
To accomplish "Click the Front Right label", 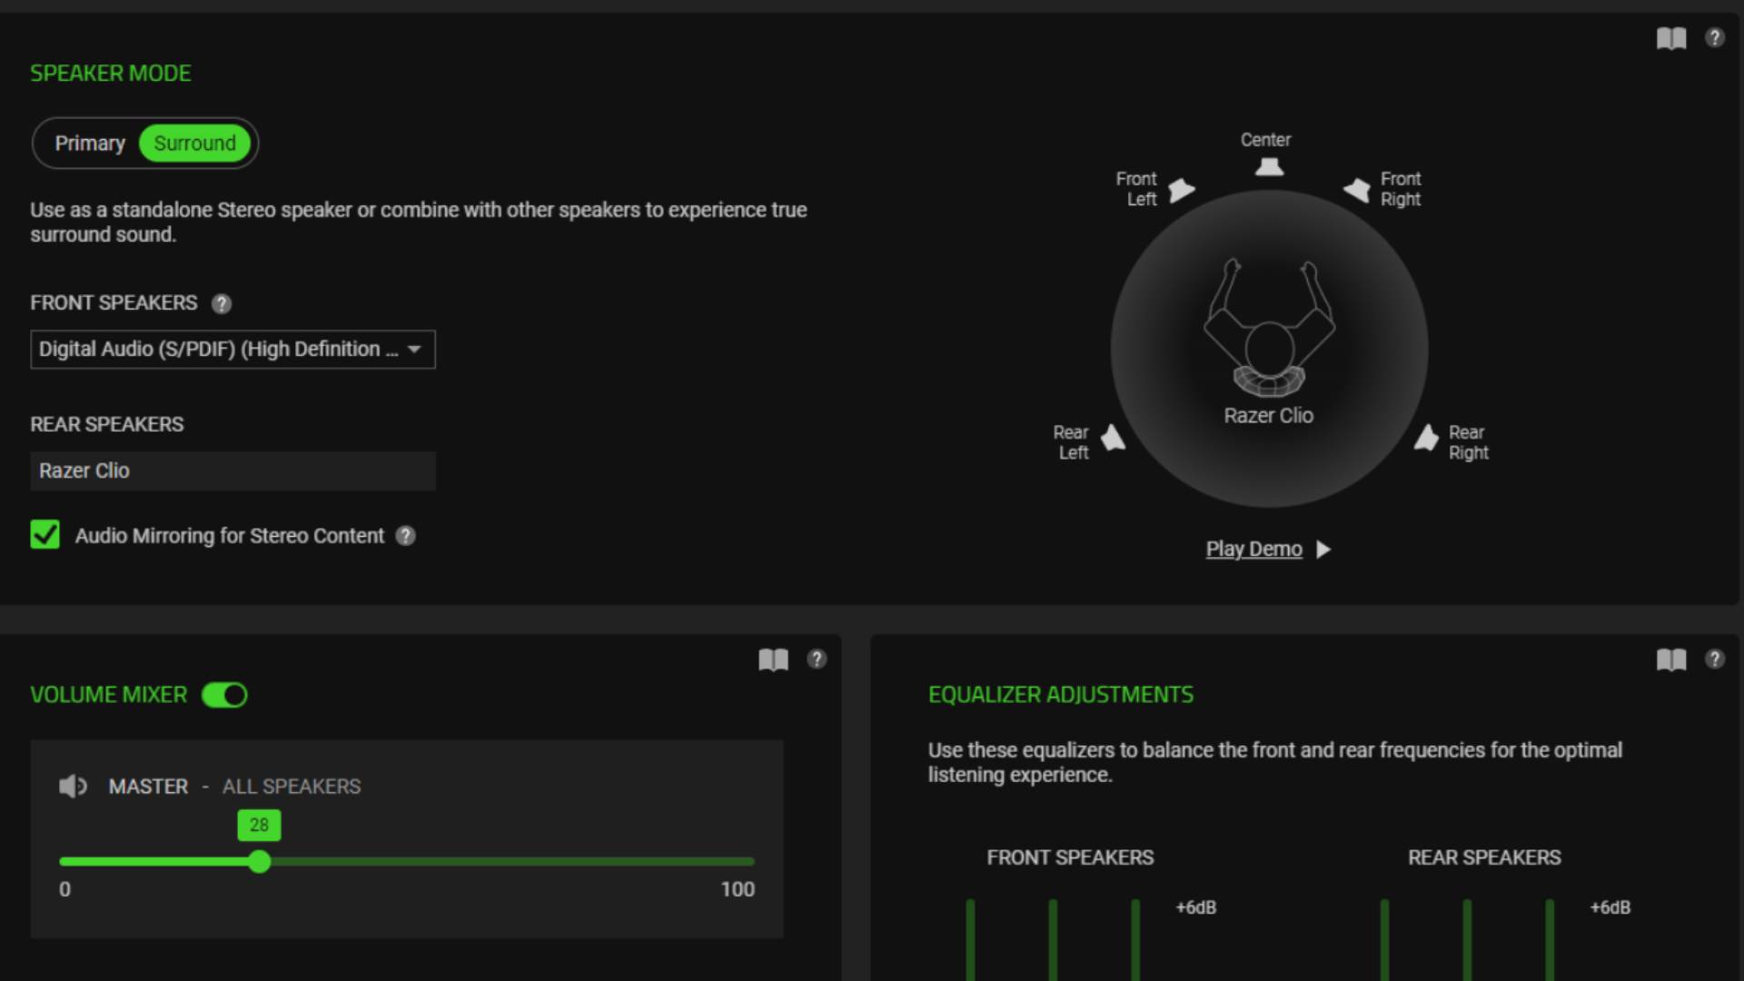I will [1401, 189].
